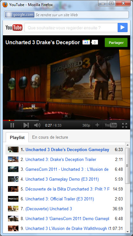Click the plus icon in player controls
This screenshot has width=133, height=236.
coord(97,125)
